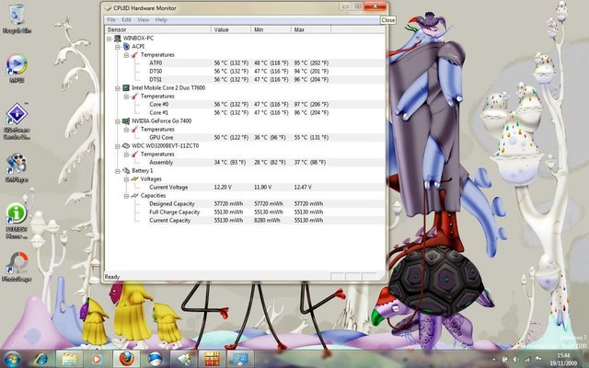Select the MPUI media player desktop shortcut
This screenshot has width=589, height=368.
click(17, 68)
